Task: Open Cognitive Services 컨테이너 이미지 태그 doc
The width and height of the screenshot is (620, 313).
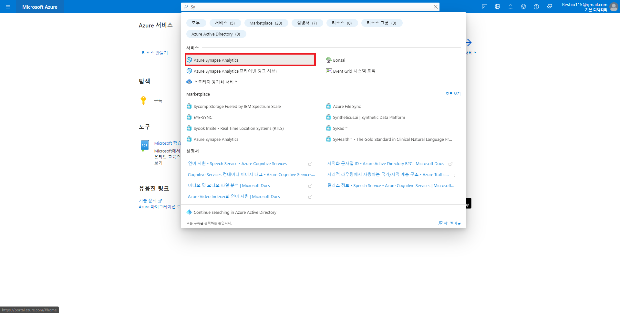Action: coord(252,175)
